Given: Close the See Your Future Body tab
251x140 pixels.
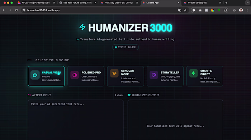Looking at the screenshot, I should 96,3.
